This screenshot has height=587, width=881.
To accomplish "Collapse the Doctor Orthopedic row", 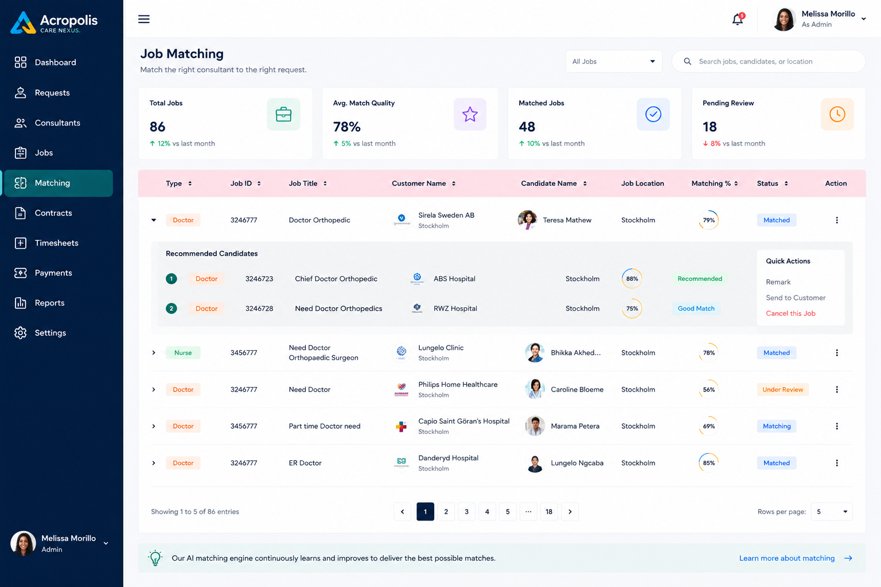I will [x=154, y=220].
